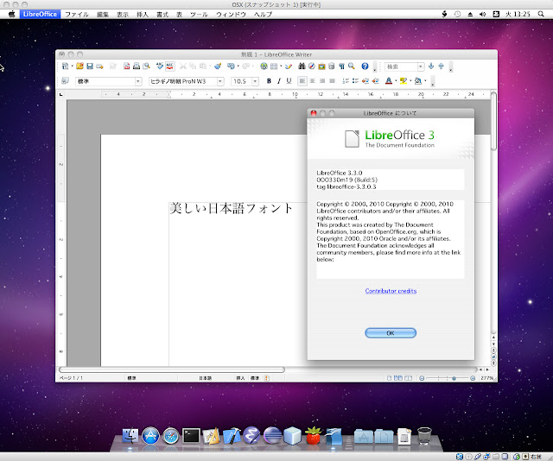Image resolution: width=553 pixels, height=461 pixels.
Task: Toggle Italic formatting
Action: [x=278, y=81]
